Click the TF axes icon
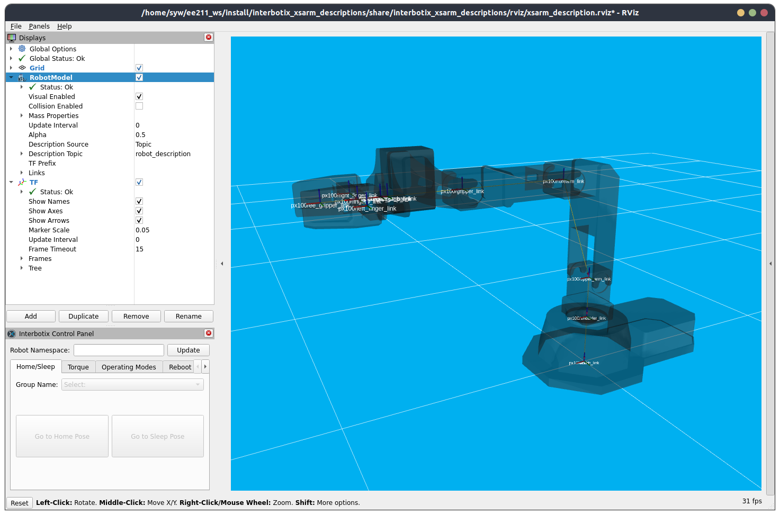Screen dimensions: 780x515 (22, 182)
